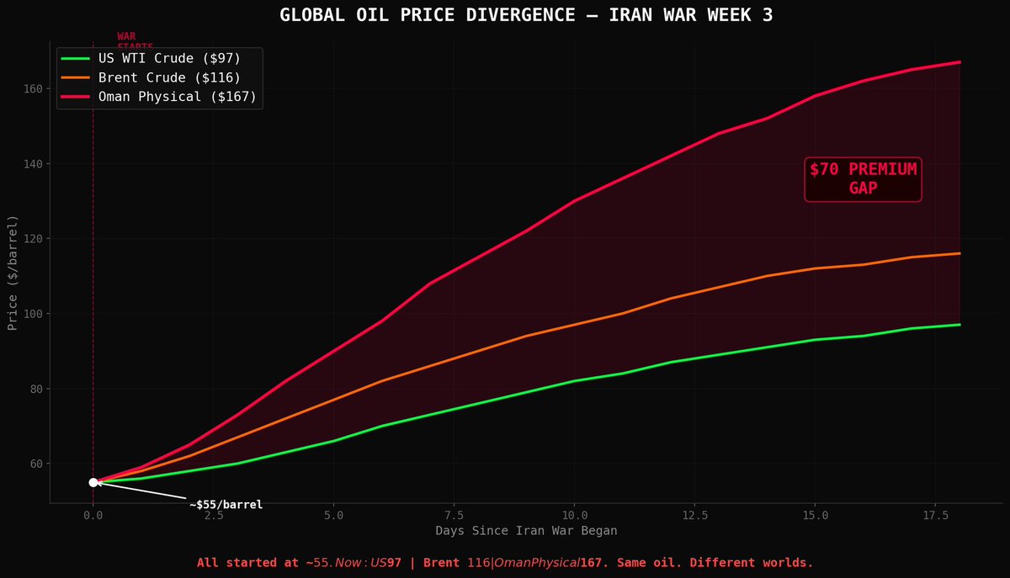Viewport: 1010px width, 578px height.
Task: Click the y-axis tick label 100
Action: tap(31, 314)
